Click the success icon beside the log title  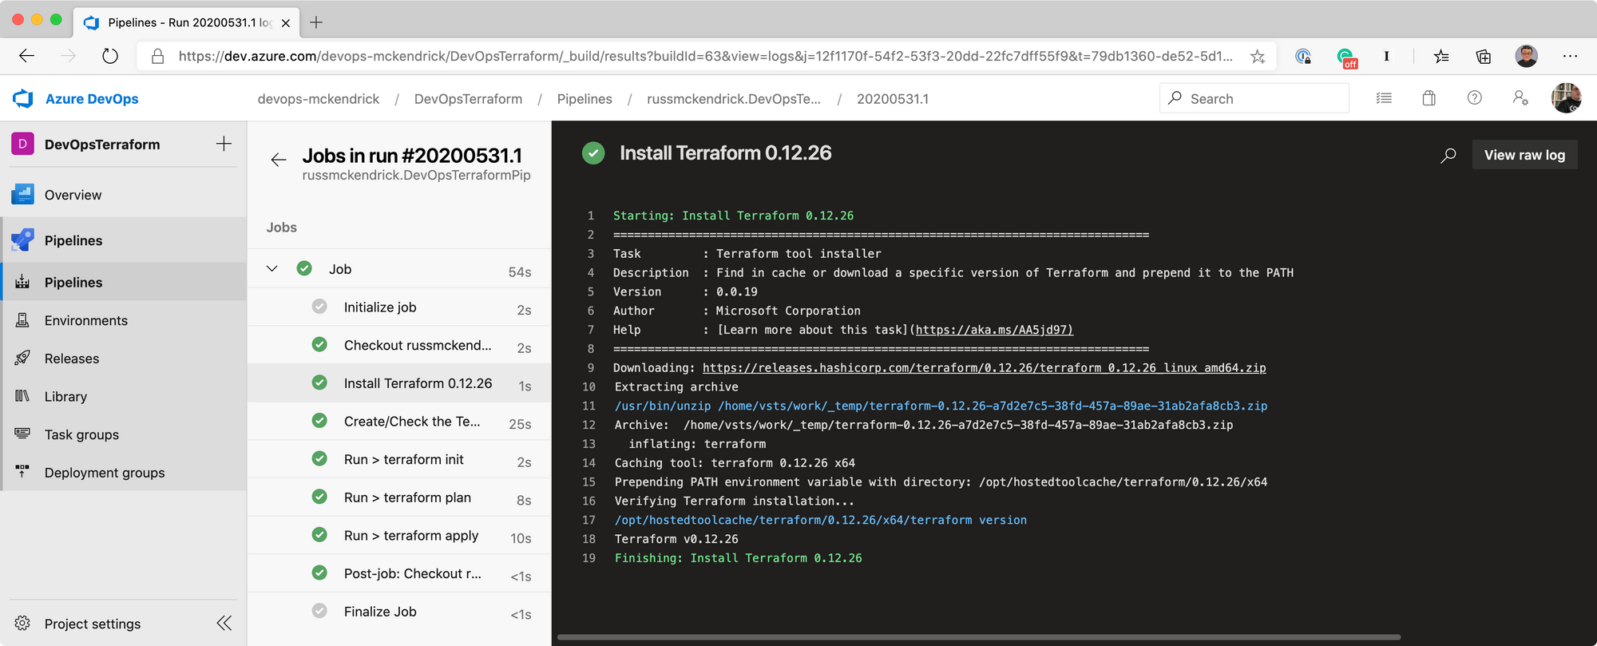point(593,153)
